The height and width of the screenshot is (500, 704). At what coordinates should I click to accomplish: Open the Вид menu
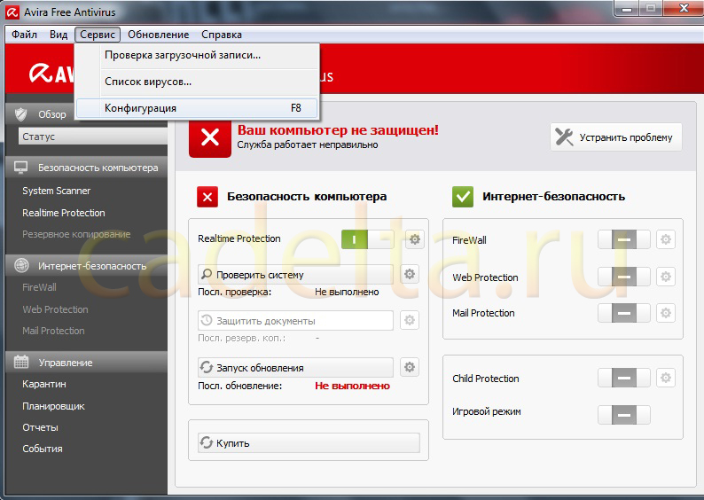point(59,35)
